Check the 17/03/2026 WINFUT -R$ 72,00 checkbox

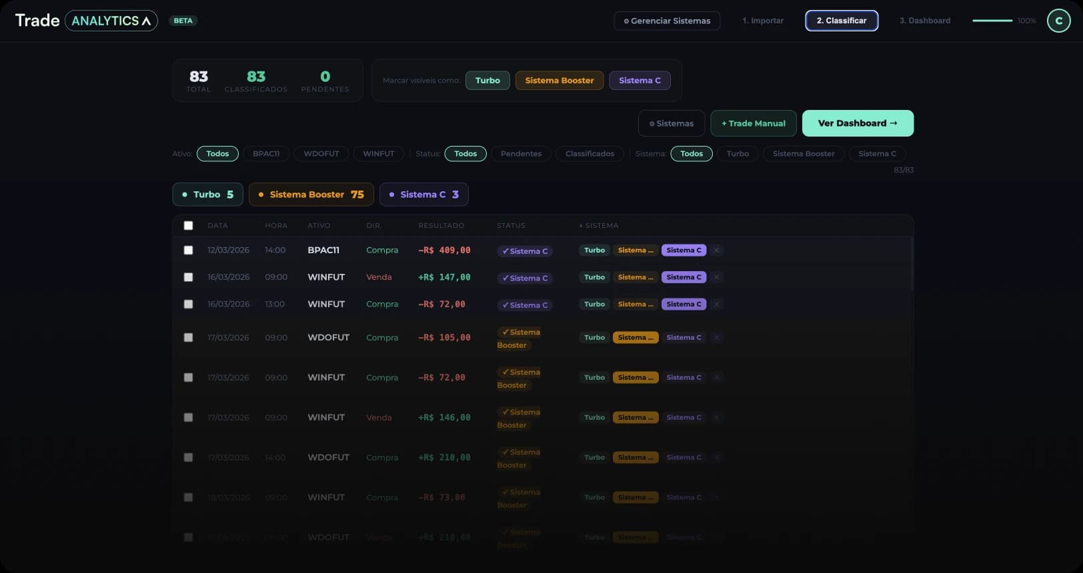coord(188,377)
